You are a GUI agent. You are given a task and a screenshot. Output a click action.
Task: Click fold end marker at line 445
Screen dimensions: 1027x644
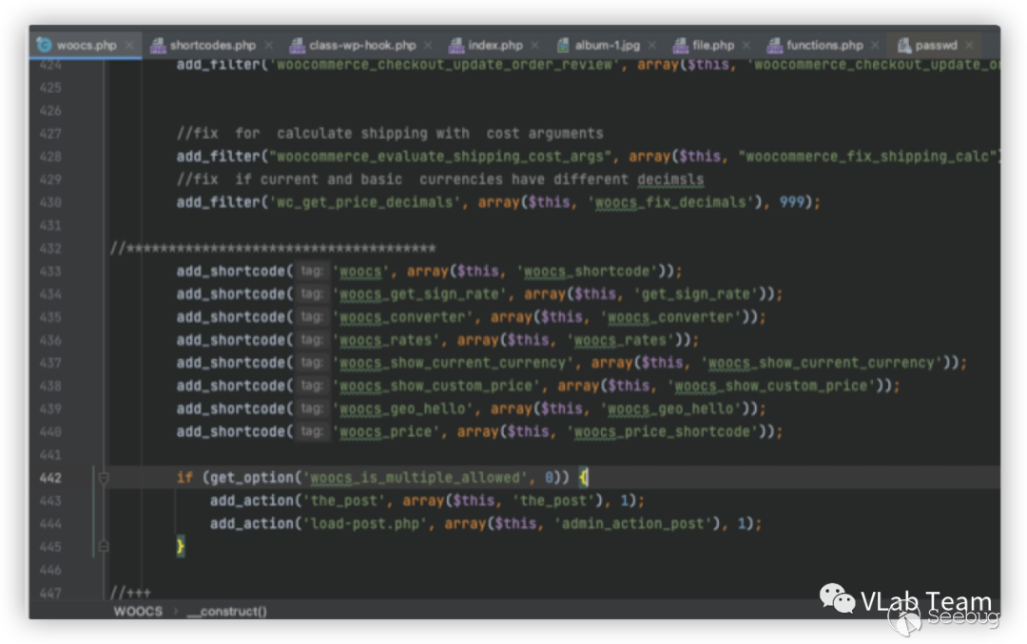tap(103, 546)
